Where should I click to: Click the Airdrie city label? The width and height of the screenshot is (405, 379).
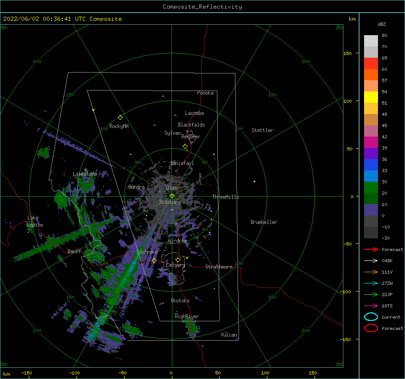pyautogui.click(x=177, y=241)
